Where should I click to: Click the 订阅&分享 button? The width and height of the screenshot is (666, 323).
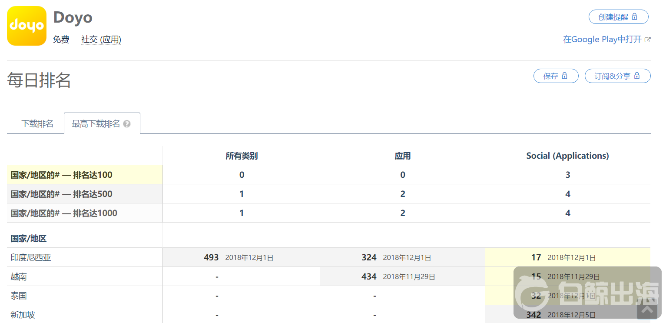point(617,76)
